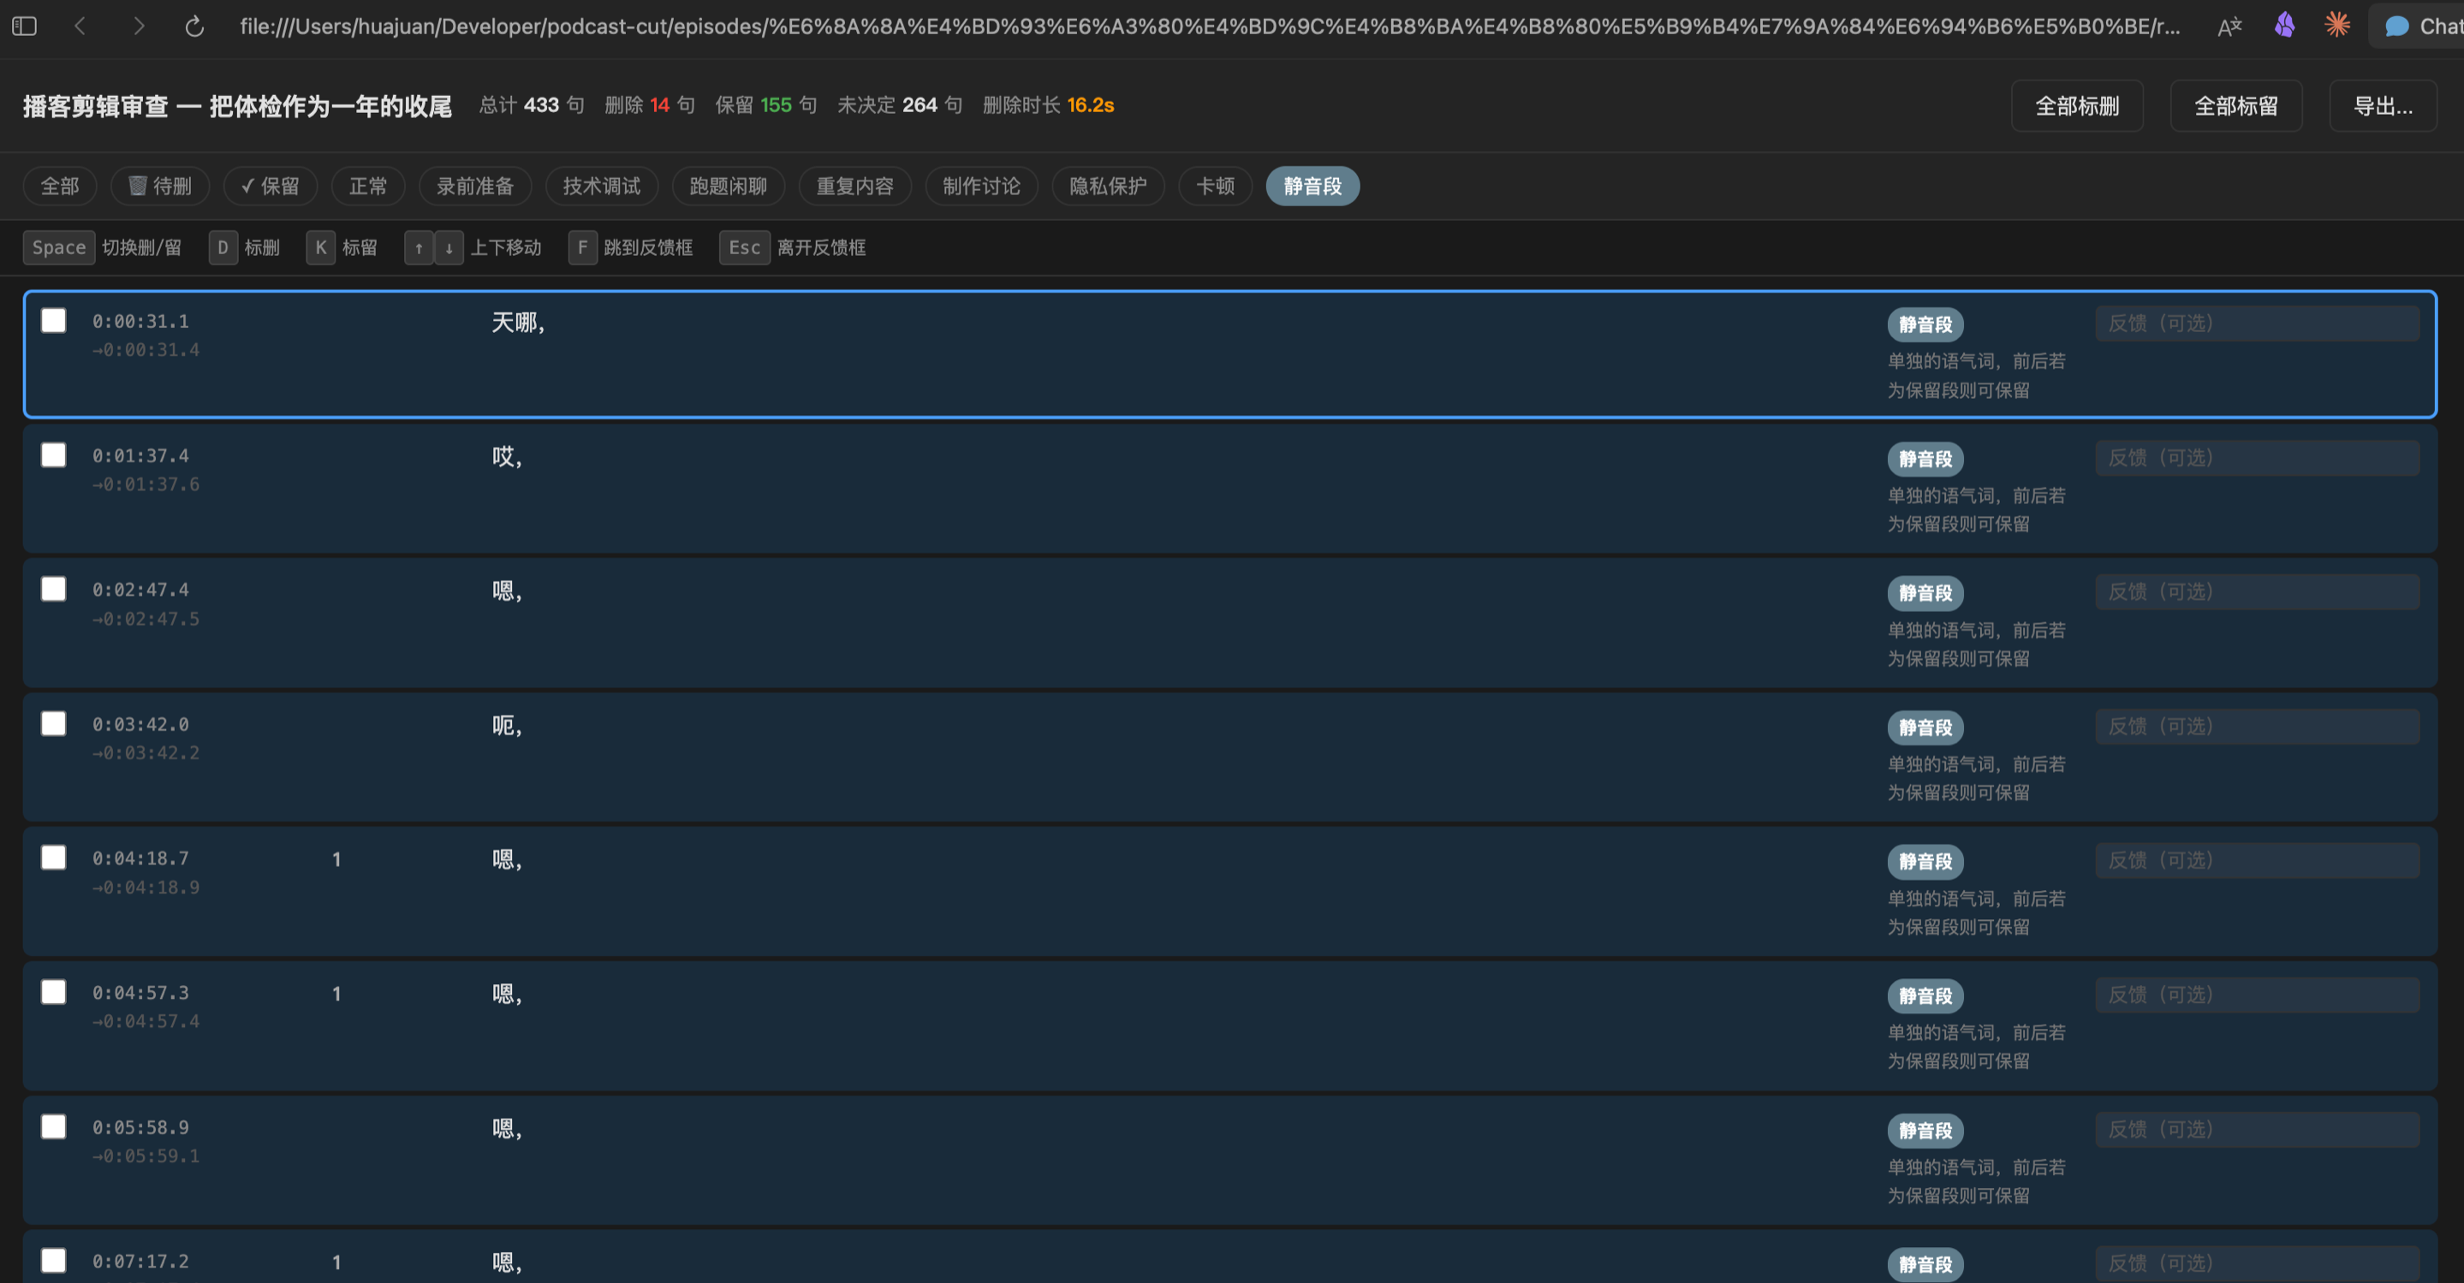Click feedback field of 0:01:37.4 row
Screen dimensions: 2464x1283
[2257, 458]
